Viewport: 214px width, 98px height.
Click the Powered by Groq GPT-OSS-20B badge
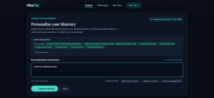166,19
